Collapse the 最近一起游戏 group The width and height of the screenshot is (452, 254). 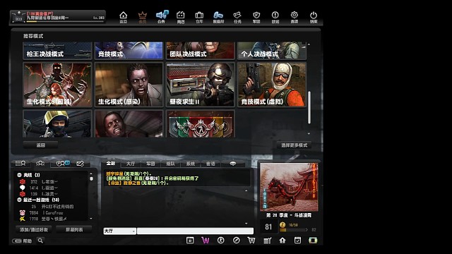[x=19, y=200]
